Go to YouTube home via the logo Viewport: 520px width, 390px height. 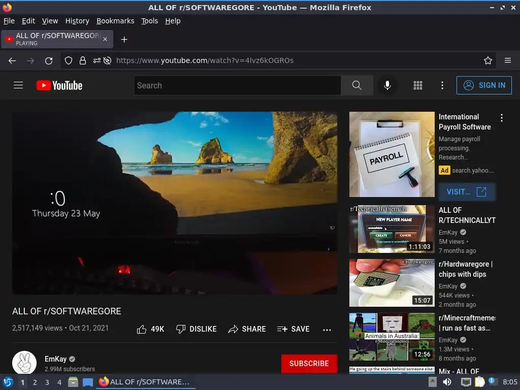(59, 85)
